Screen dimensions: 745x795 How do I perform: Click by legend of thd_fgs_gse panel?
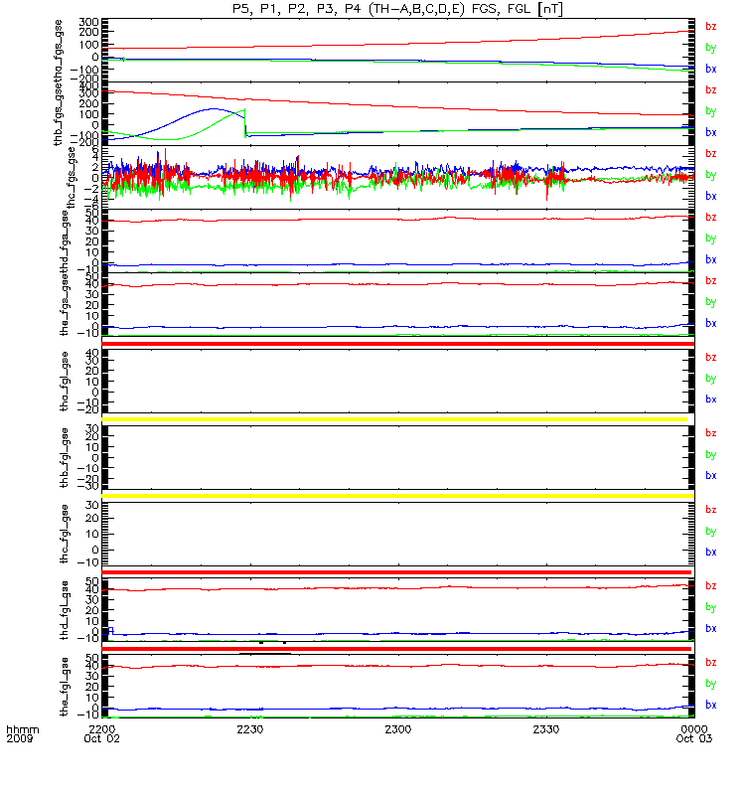point(711,238)
